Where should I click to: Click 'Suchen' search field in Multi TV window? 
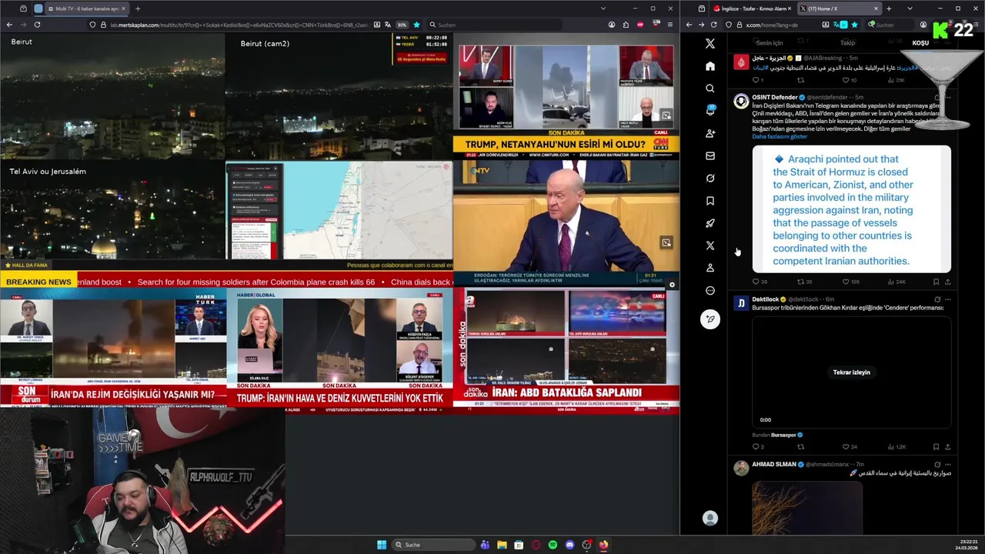[492, 25]
